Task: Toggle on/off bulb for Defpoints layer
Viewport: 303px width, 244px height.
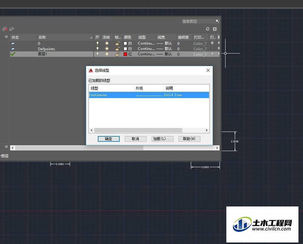Action: click(x=97, y=49)
